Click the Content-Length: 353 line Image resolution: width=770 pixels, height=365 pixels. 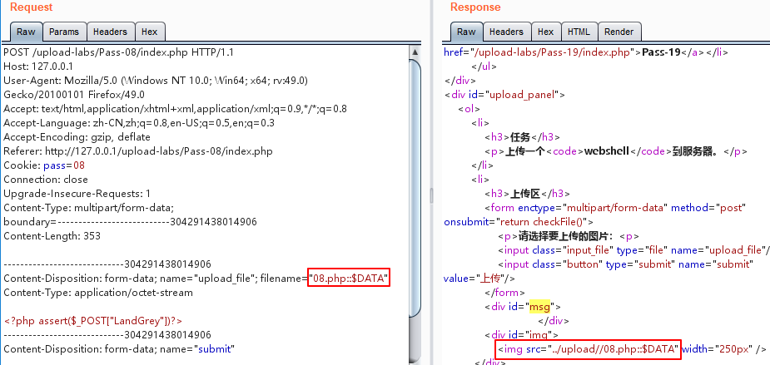tap(52, 236)
